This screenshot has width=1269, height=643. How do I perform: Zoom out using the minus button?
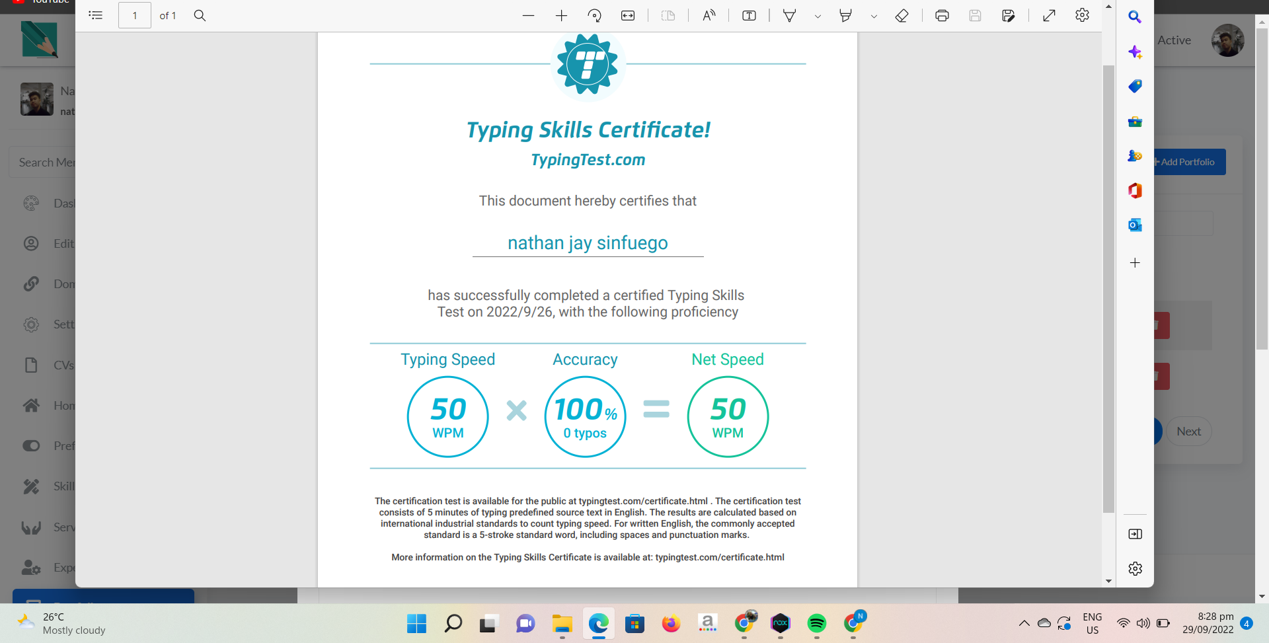528,15
